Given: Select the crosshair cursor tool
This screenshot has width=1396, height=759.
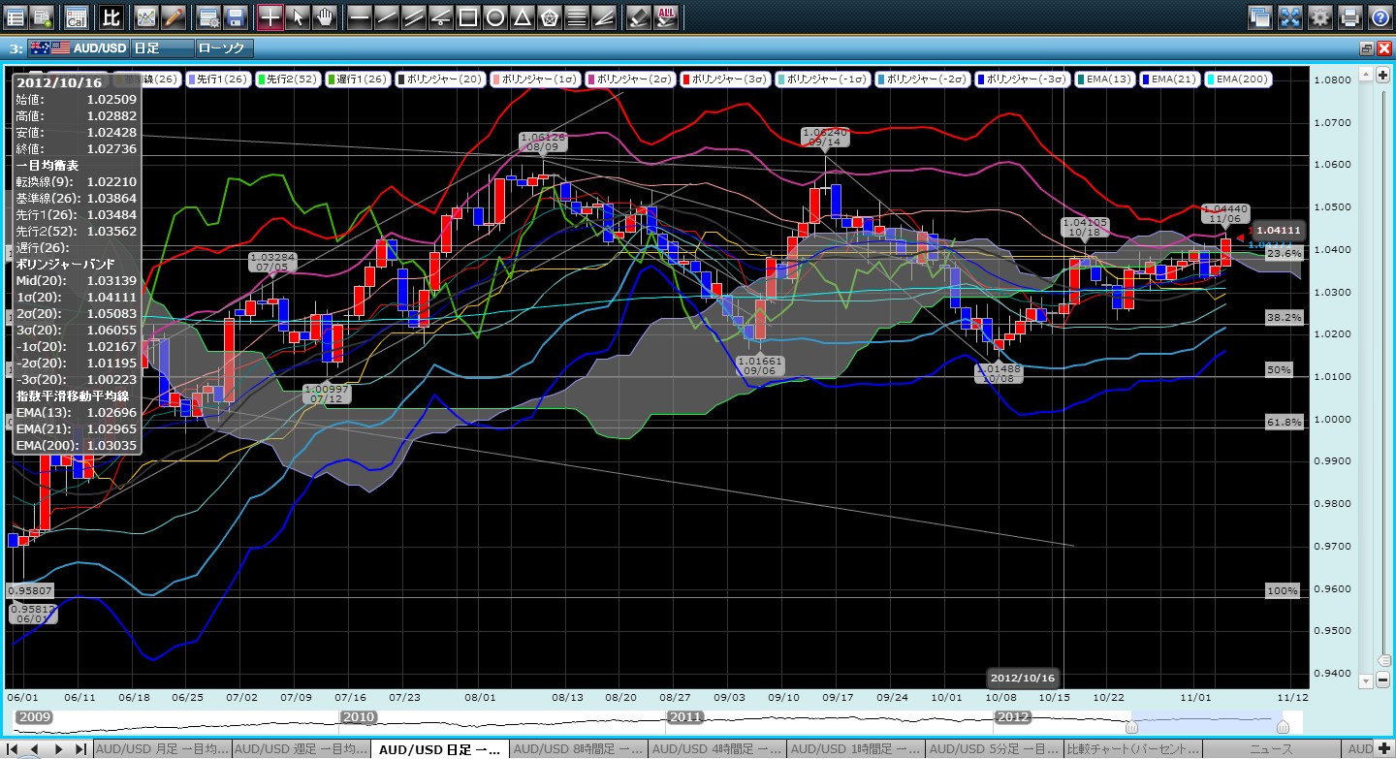Looking at the screenshot, I should coord(270,16).
